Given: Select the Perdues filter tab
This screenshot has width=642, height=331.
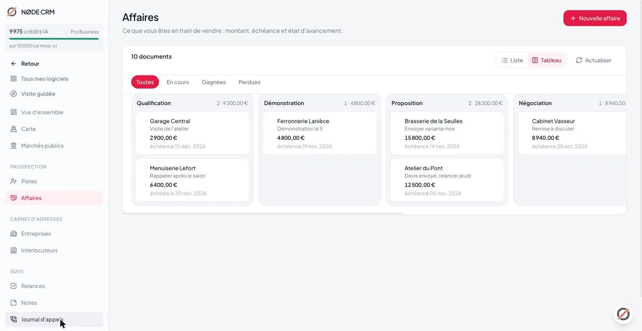Looking at the screenshot, I should pos(249,82).
